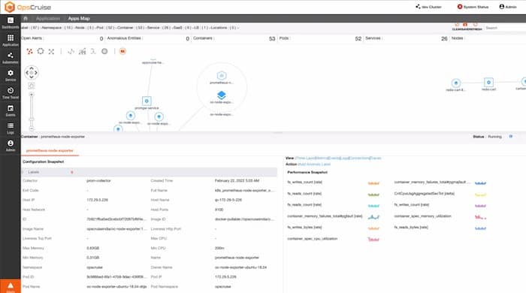The height and width of the screenshot is (293, 526).
Task: Open the dev Cluster selector
Action: [428, 7]
